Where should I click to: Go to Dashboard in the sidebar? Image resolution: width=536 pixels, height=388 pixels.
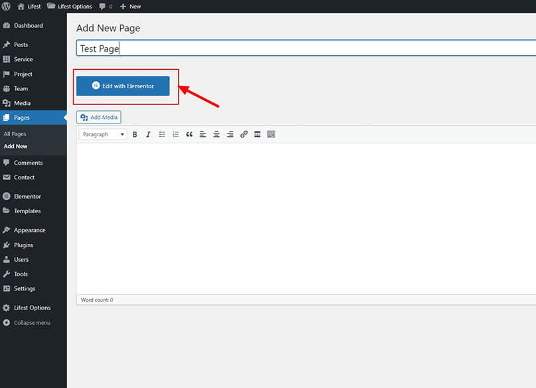(33, 26)
